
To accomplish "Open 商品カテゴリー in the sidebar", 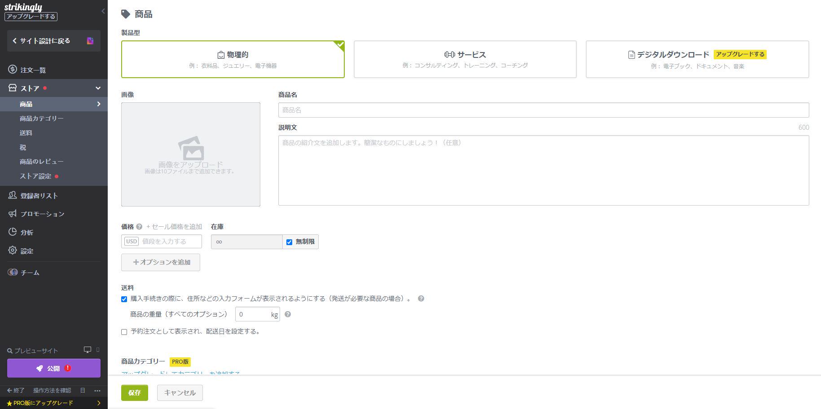I will click(41, 119).
